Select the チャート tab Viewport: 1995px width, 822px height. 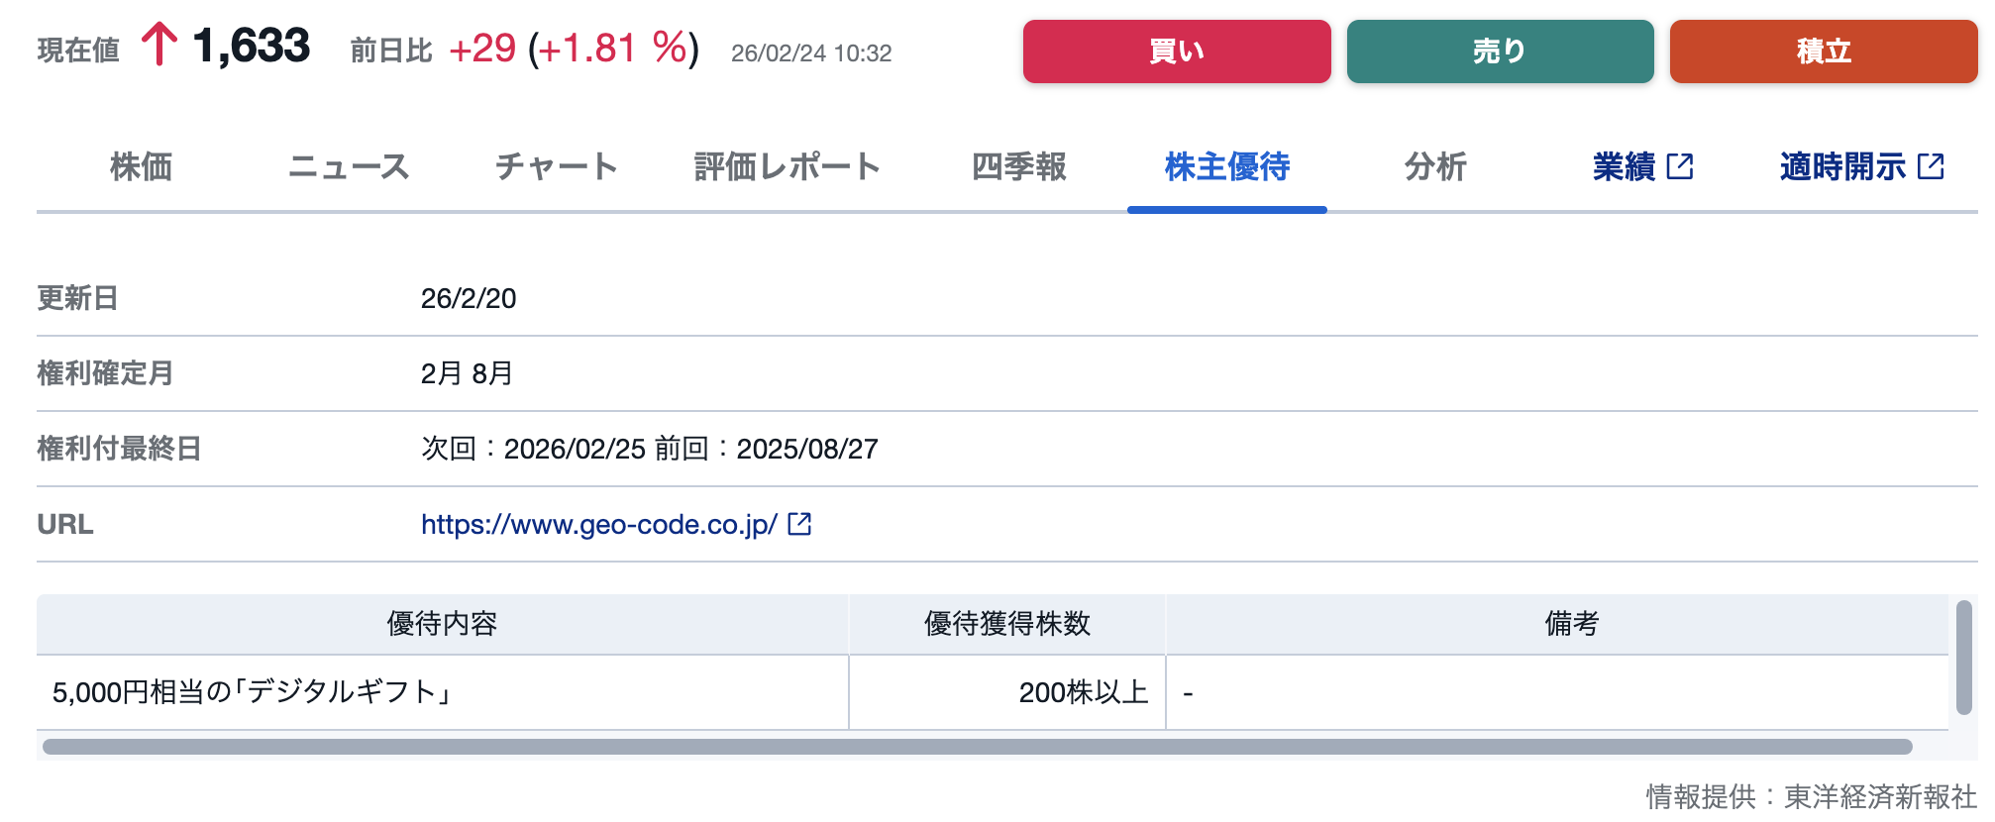(x=557, y=166)
